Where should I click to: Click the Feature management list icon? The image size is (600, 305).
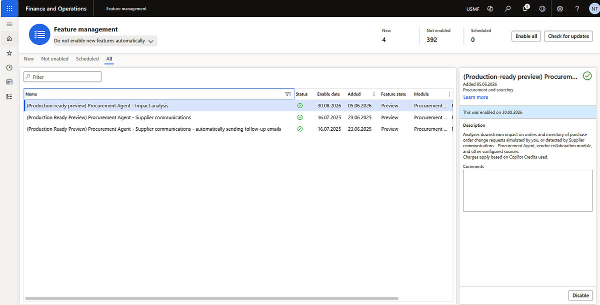[x=40, y=34]
